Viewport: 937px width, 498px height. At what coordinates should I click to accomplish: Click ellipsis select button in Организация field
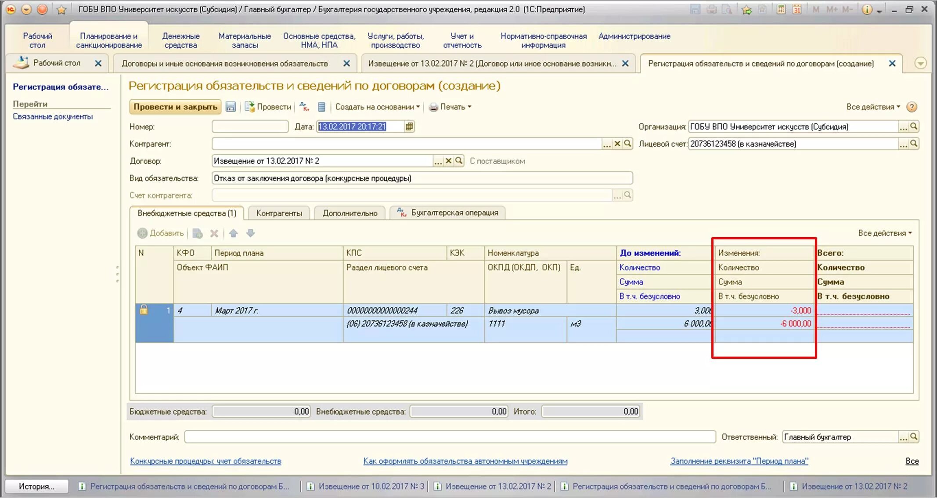pos(903,126)
